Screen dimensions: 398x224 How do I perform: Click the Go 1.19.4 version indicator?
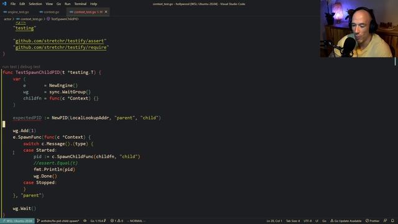tap(98, 221)
